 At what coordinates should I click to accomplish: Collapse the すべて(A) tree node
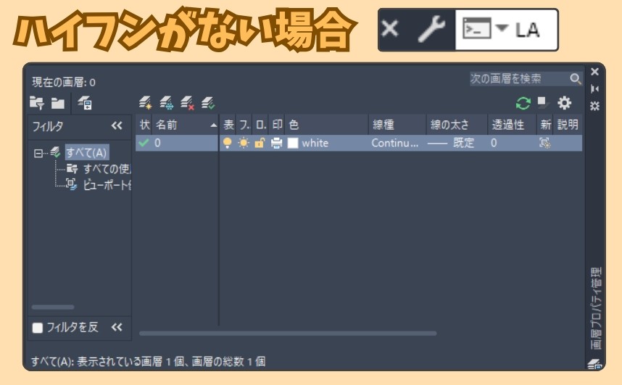pyautogui.click(x=38, y=153)
